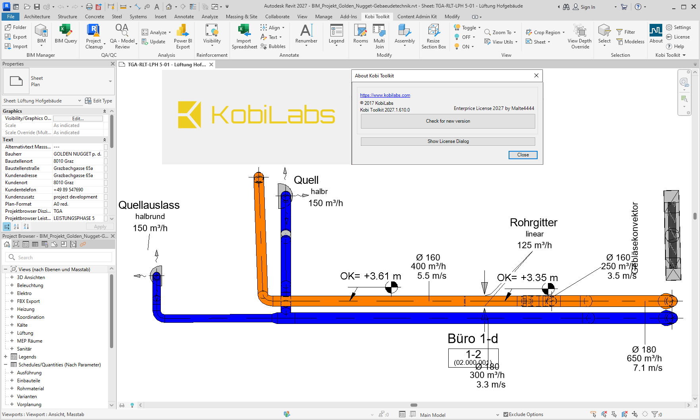Click the drawing view vertical scrollbar thumb

(695, 216)
